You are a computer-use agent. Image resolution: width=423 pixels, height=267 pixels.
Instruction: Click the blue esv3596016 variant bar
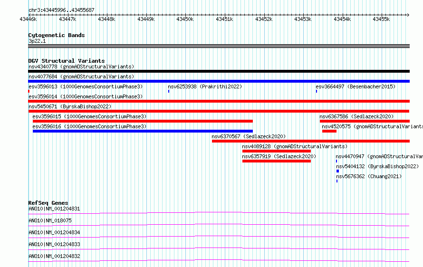click(x=143, y=131)
